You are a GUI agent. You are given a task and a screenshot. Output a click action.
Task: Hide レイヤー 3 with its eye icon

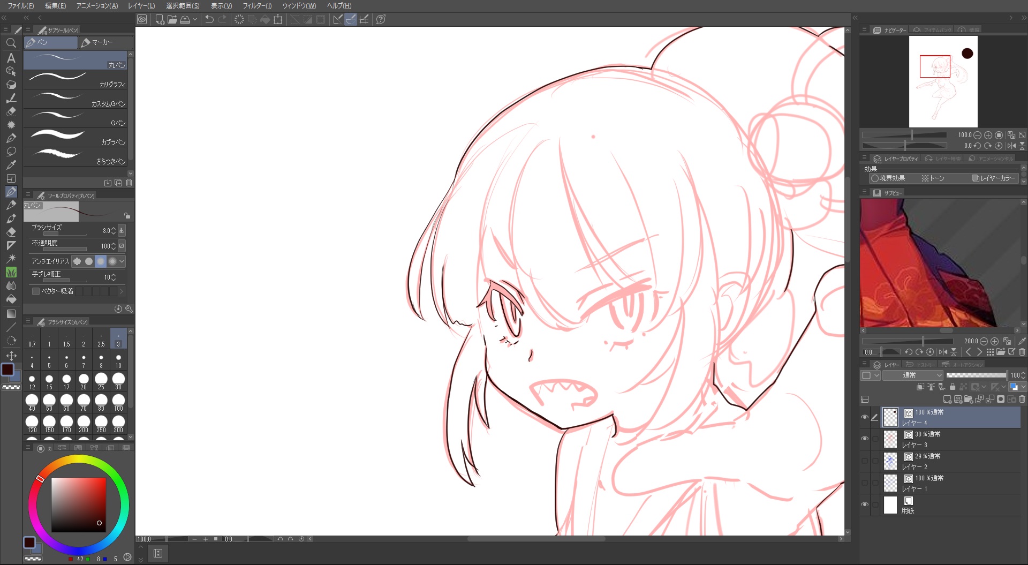(865, 439)
